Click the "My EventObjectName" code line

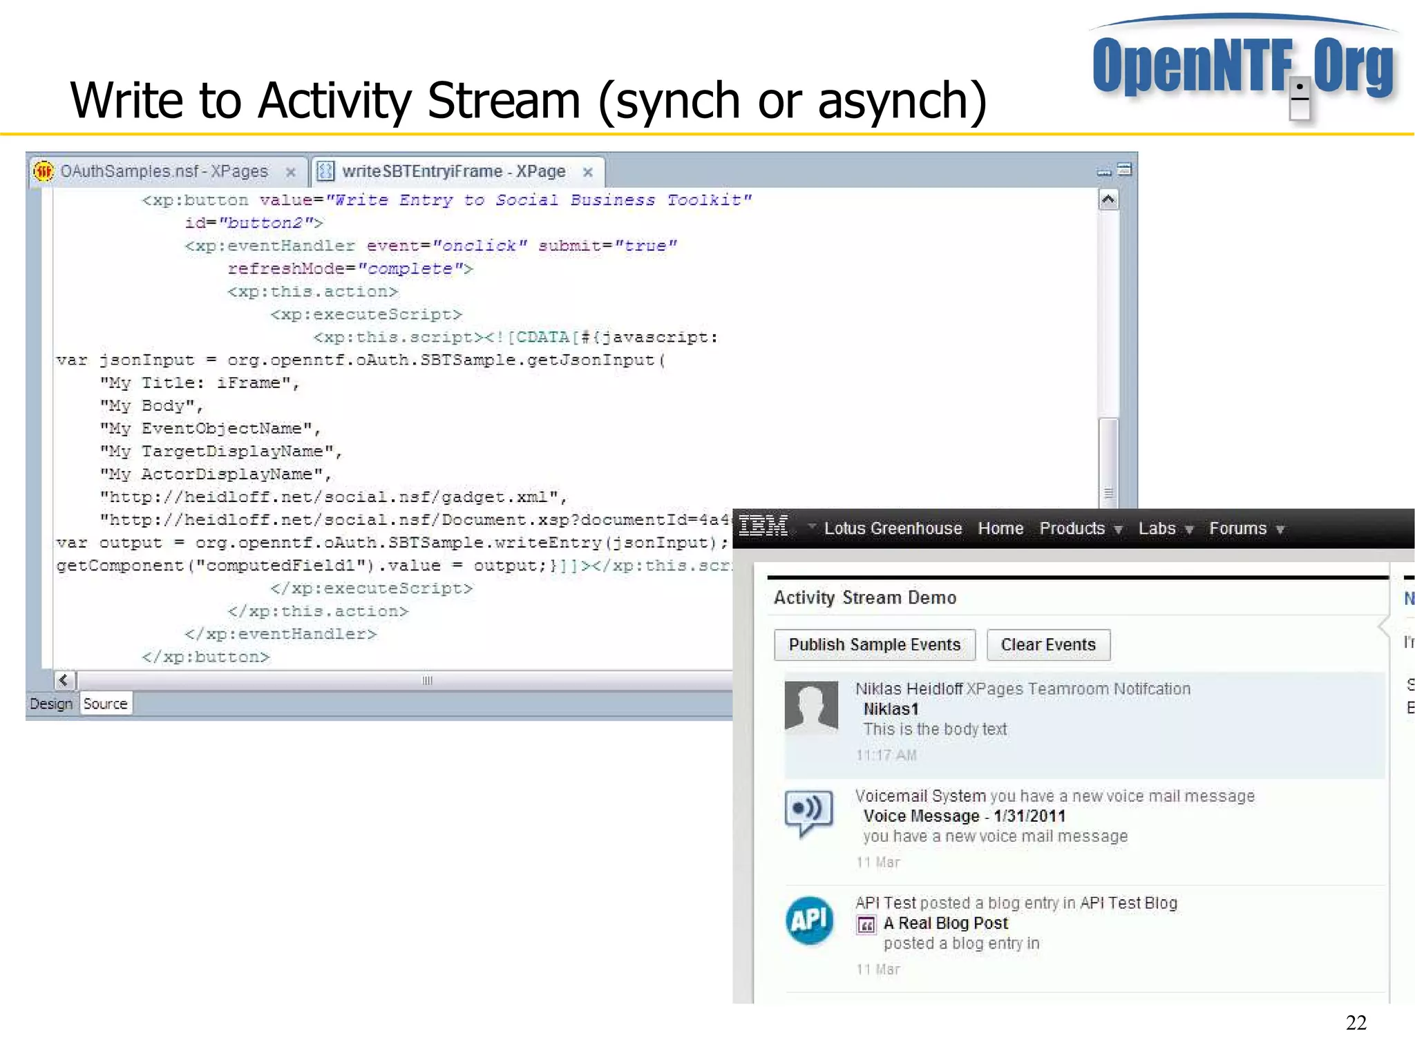[211, 429]
